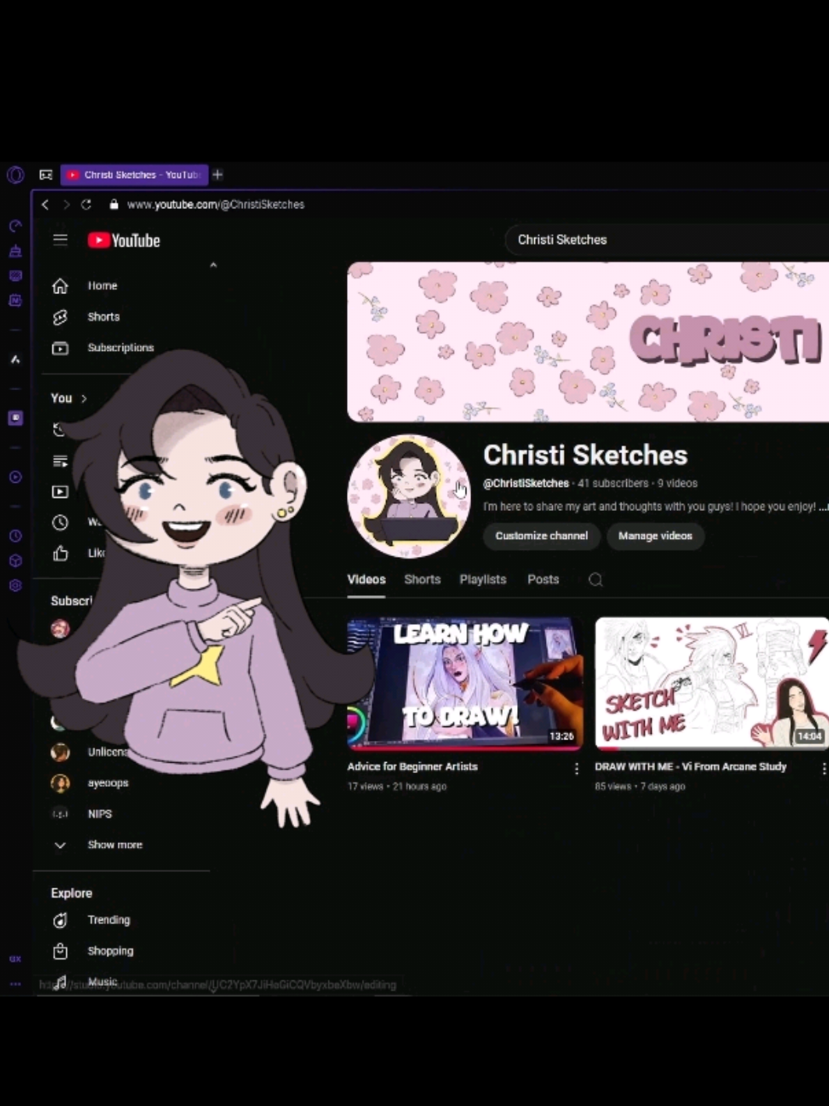The width and height of the screenshot is (829, 1106).
Task: Open a new browser tab
Action: (x=218, y=175)
